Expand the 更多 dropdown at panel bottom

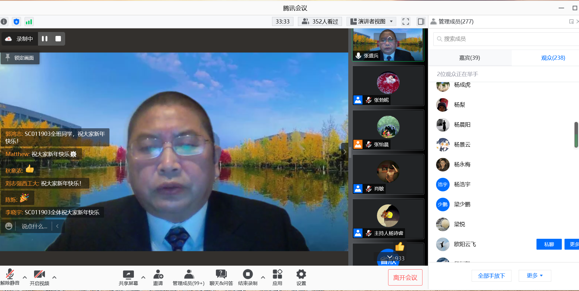coord(535,276)
